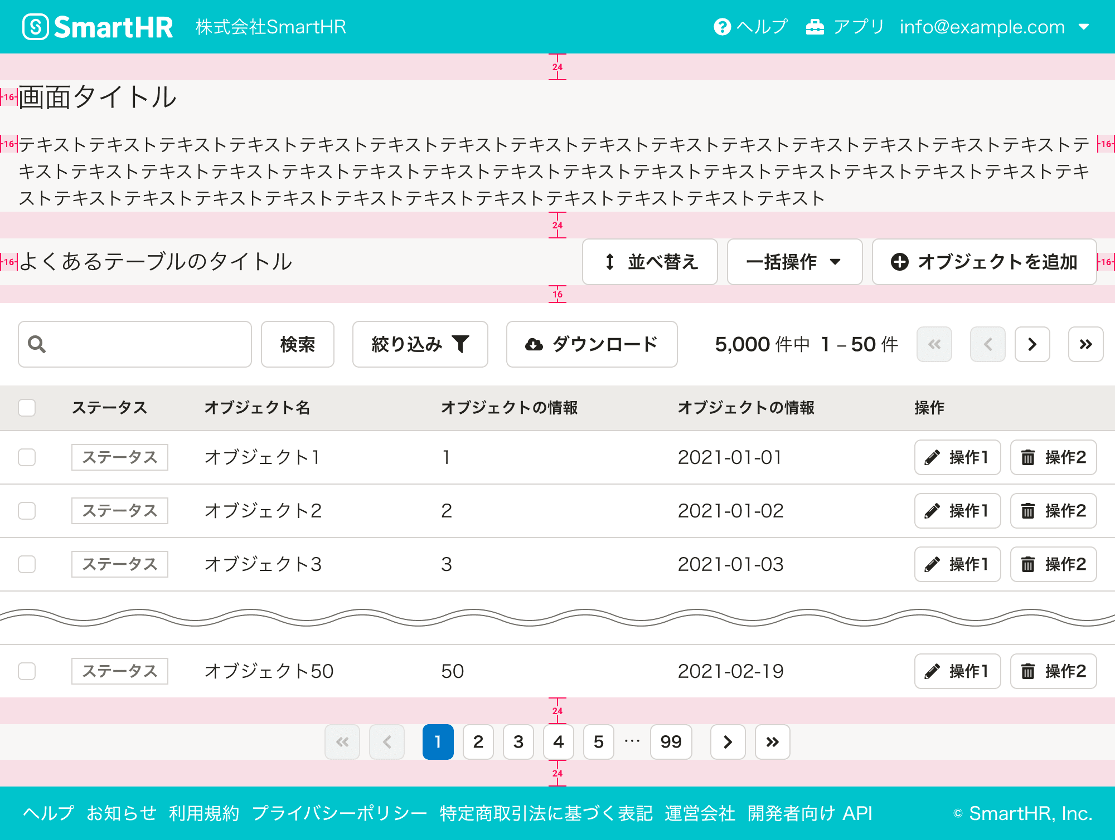Click the アプリ apps icon
Image resolution: width=1115 pixels, height=840 pixels.
(815, 26)
